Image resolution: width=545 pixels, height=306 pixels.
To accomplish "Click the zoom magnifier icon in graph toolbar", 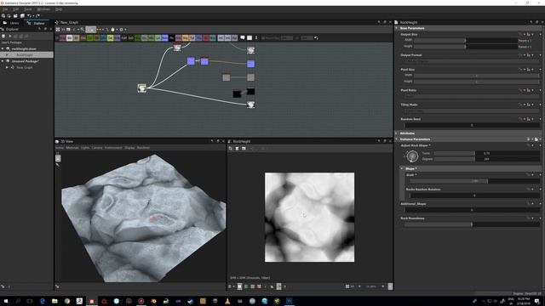I will 83,30.
